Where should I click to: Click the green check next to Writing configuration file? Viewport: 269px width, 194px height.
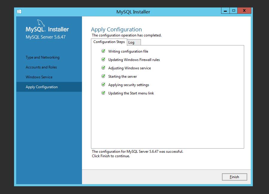[103, 51]
